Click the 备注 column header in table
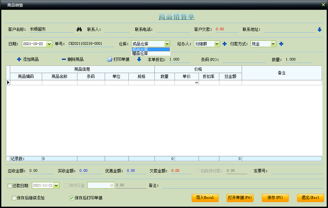 (x=282, y=73)
